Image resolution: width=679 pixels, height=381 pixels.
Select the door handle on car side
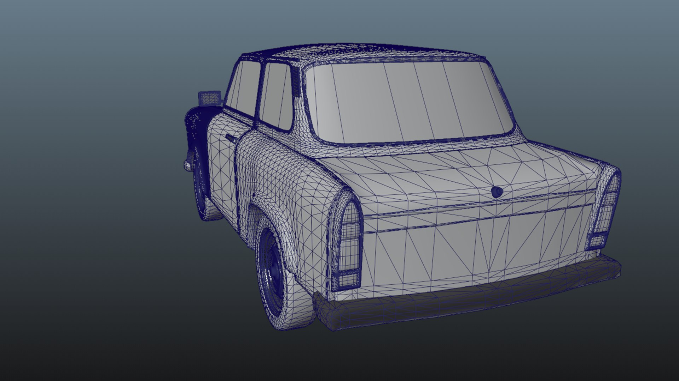pos(231,138)
